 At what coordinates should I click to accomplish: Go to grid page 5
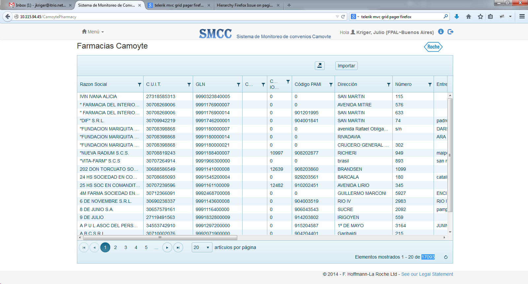[146, 247]
